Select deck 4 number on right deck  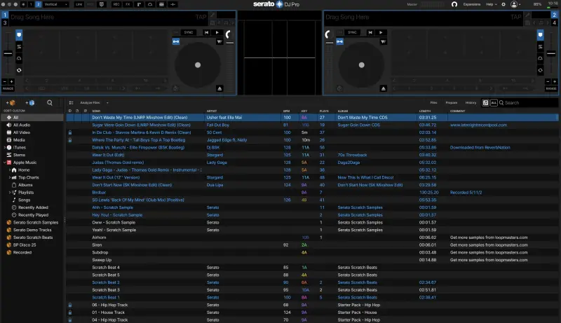(x=554, y=22)
